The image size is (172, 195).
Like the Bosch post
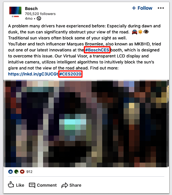pos(16,185)
